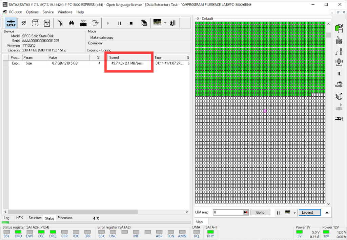Screen dimensions: 347x240
Task: Click the red arrow button in LBA field
Action: click(x=246, y=212)
